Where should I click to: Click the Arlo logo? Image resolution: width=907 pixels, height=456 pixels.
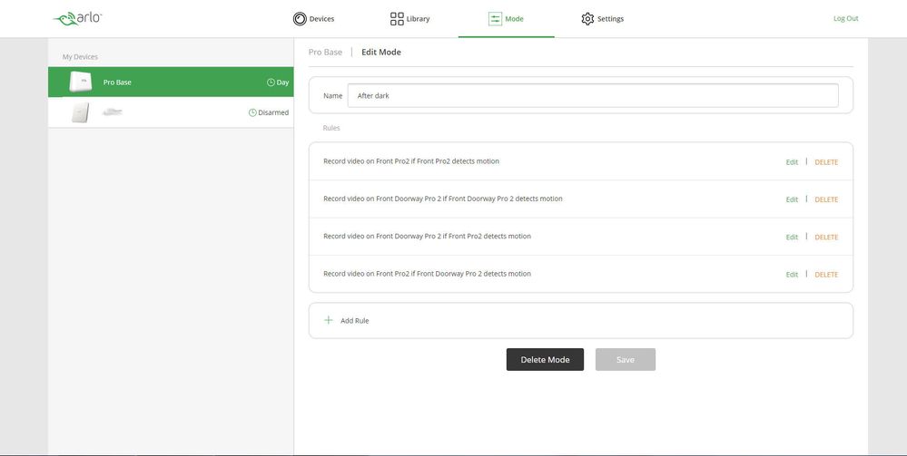click(x=77, y=18)
